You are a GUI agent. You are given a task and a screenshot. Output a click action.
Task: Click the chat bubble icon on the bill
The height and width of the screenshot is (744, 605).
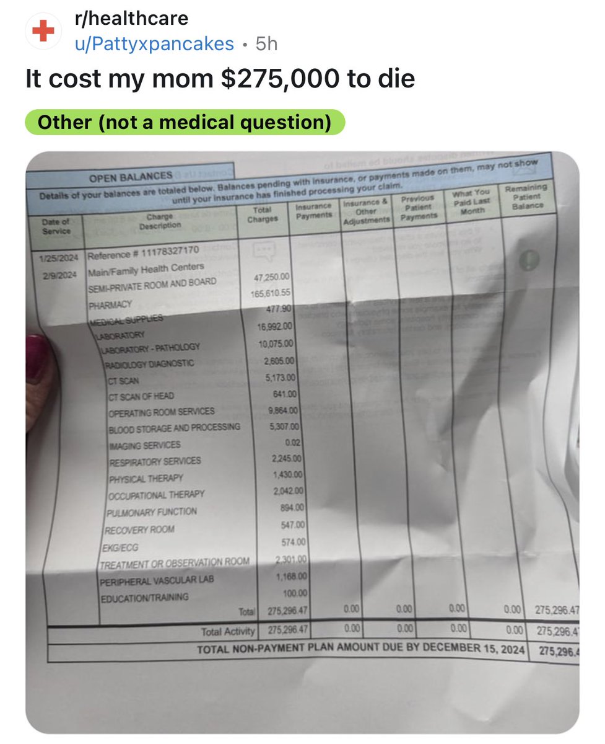point(263,250)
